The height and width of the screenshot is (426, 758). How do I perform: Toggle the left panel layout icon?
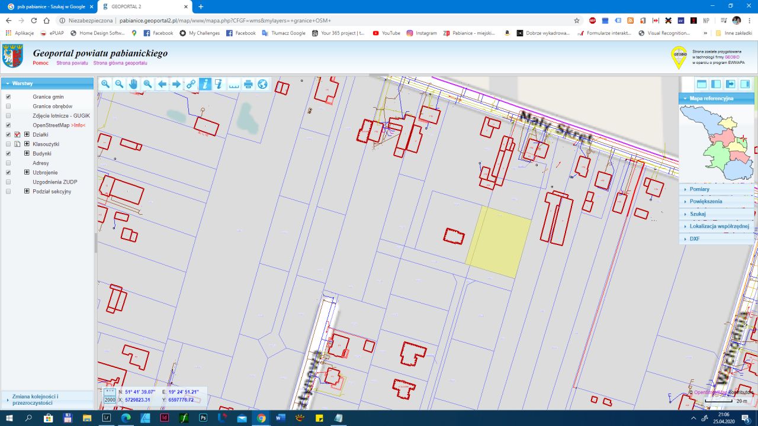[716, 84]
